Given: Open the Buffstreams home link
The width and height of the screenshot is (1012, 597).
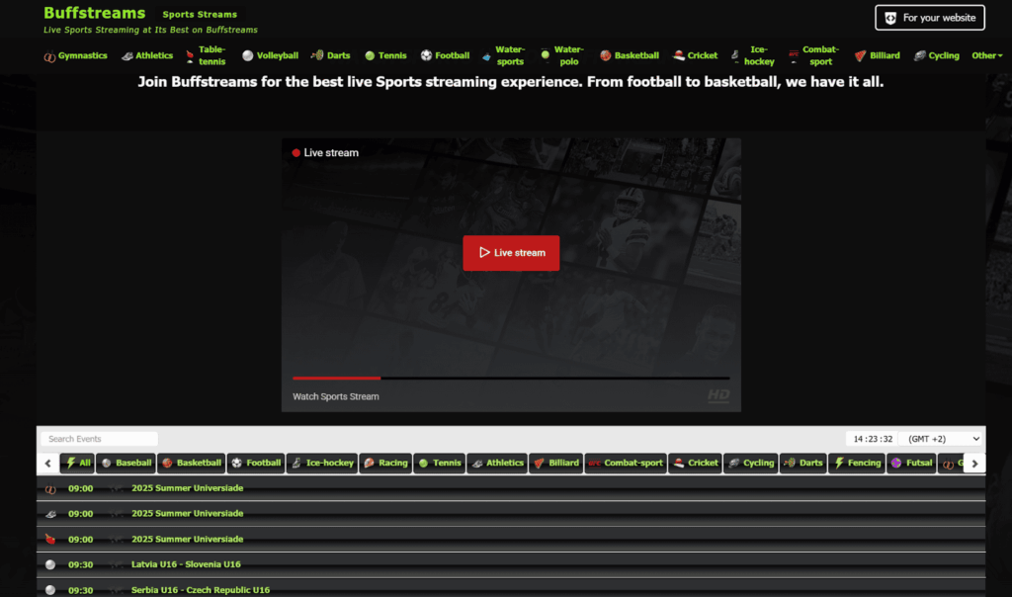Looking at the screenshot, I should (94, 14).
